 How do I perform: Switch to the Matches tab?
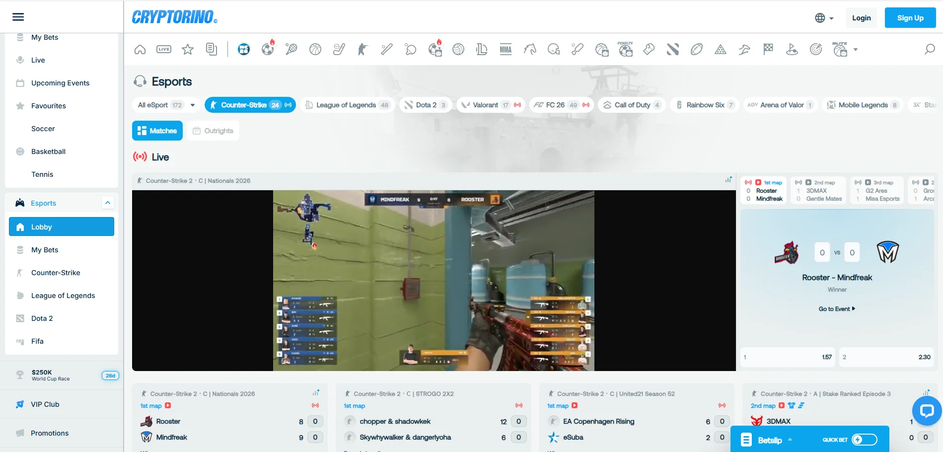157,131
